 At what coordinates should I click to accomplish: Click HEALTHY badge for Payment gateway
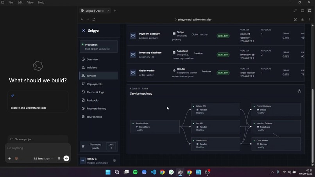(x=223, y=36)
